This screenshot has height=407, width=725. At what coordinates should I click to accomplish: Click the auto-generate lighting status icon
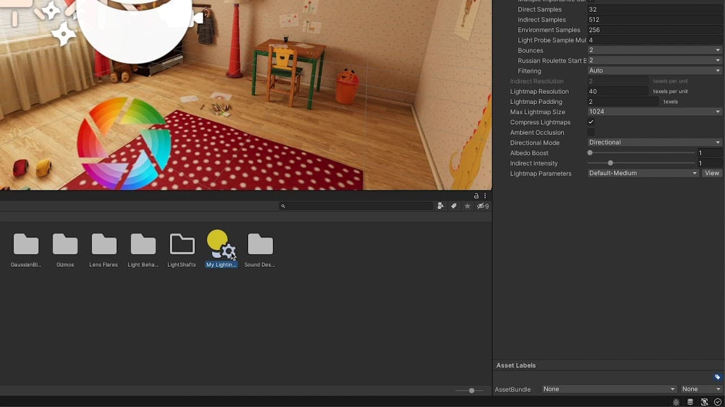point(705,402)
